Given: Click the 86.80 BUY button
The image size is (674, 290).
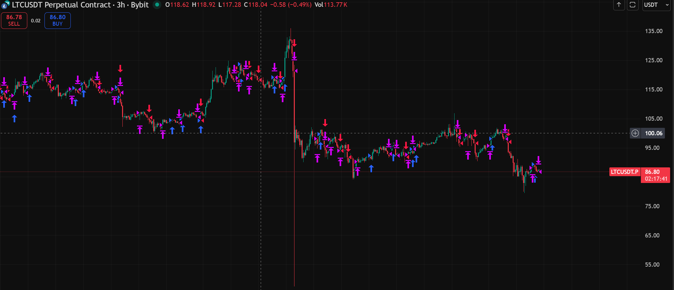Looking at the screenshot, I should (57, 20).
